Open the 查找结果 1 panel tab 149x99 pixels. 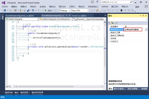[x=25, y=93]
